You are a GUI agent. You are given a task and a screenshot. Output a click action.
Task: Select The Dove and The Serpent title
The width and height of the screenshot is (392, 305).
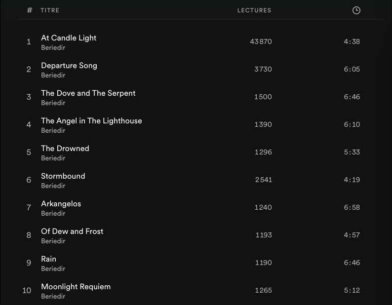click(x=88, y=93)
